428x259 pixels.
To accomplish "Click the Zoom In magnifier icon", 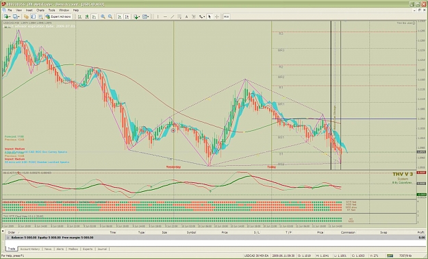I will point(103,16).
